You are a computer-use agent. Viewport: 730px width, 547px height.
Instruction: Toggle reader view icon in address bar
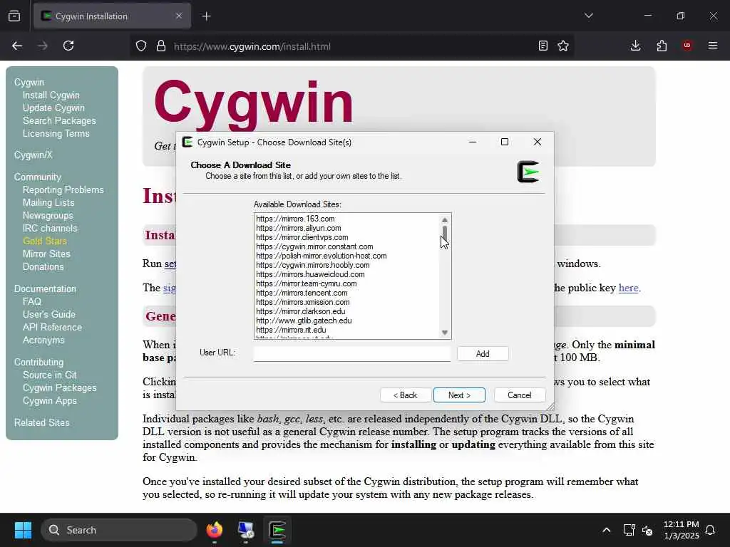[x=543, y=46]
